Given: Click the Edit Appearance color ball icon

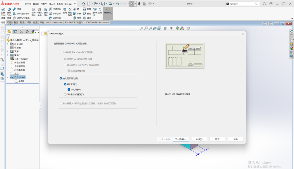Looking at the screenshot, I should [x=177, y=28].
